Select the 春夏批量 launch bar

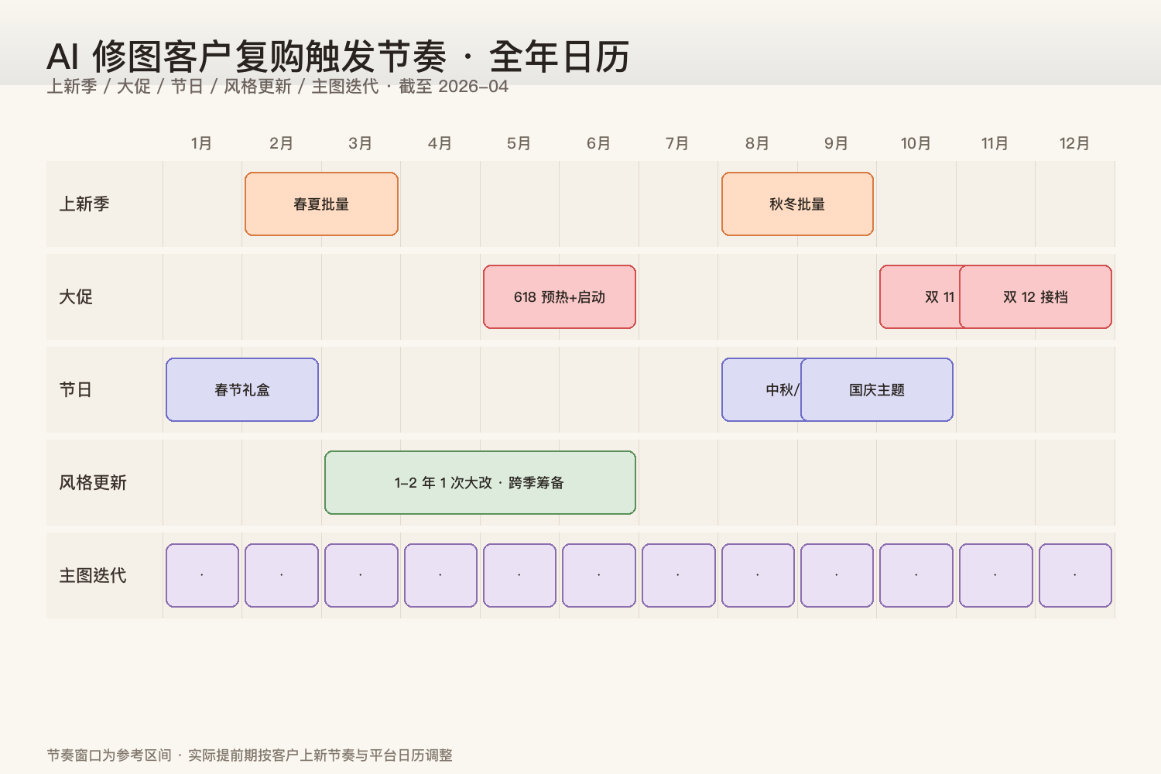(x=320, y=204)
